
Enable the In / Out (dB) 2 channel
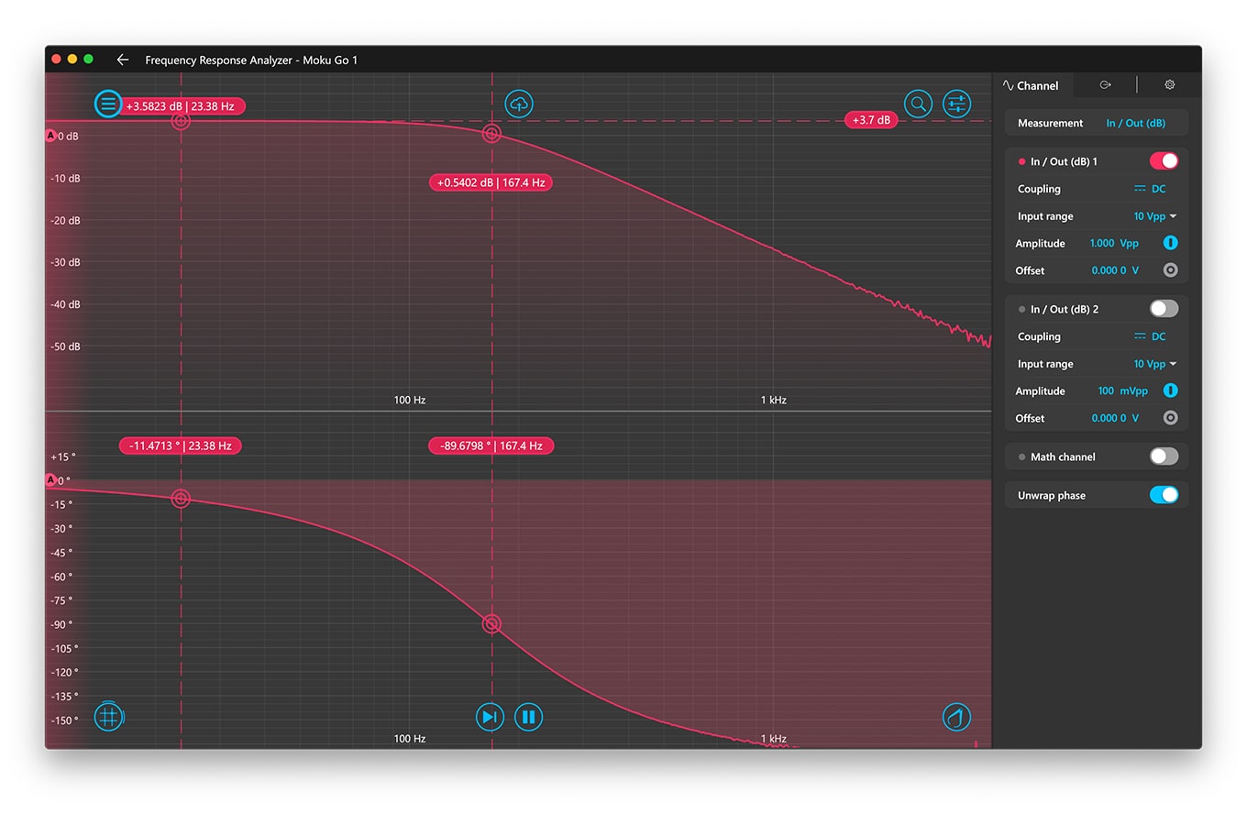point(1164,309)
